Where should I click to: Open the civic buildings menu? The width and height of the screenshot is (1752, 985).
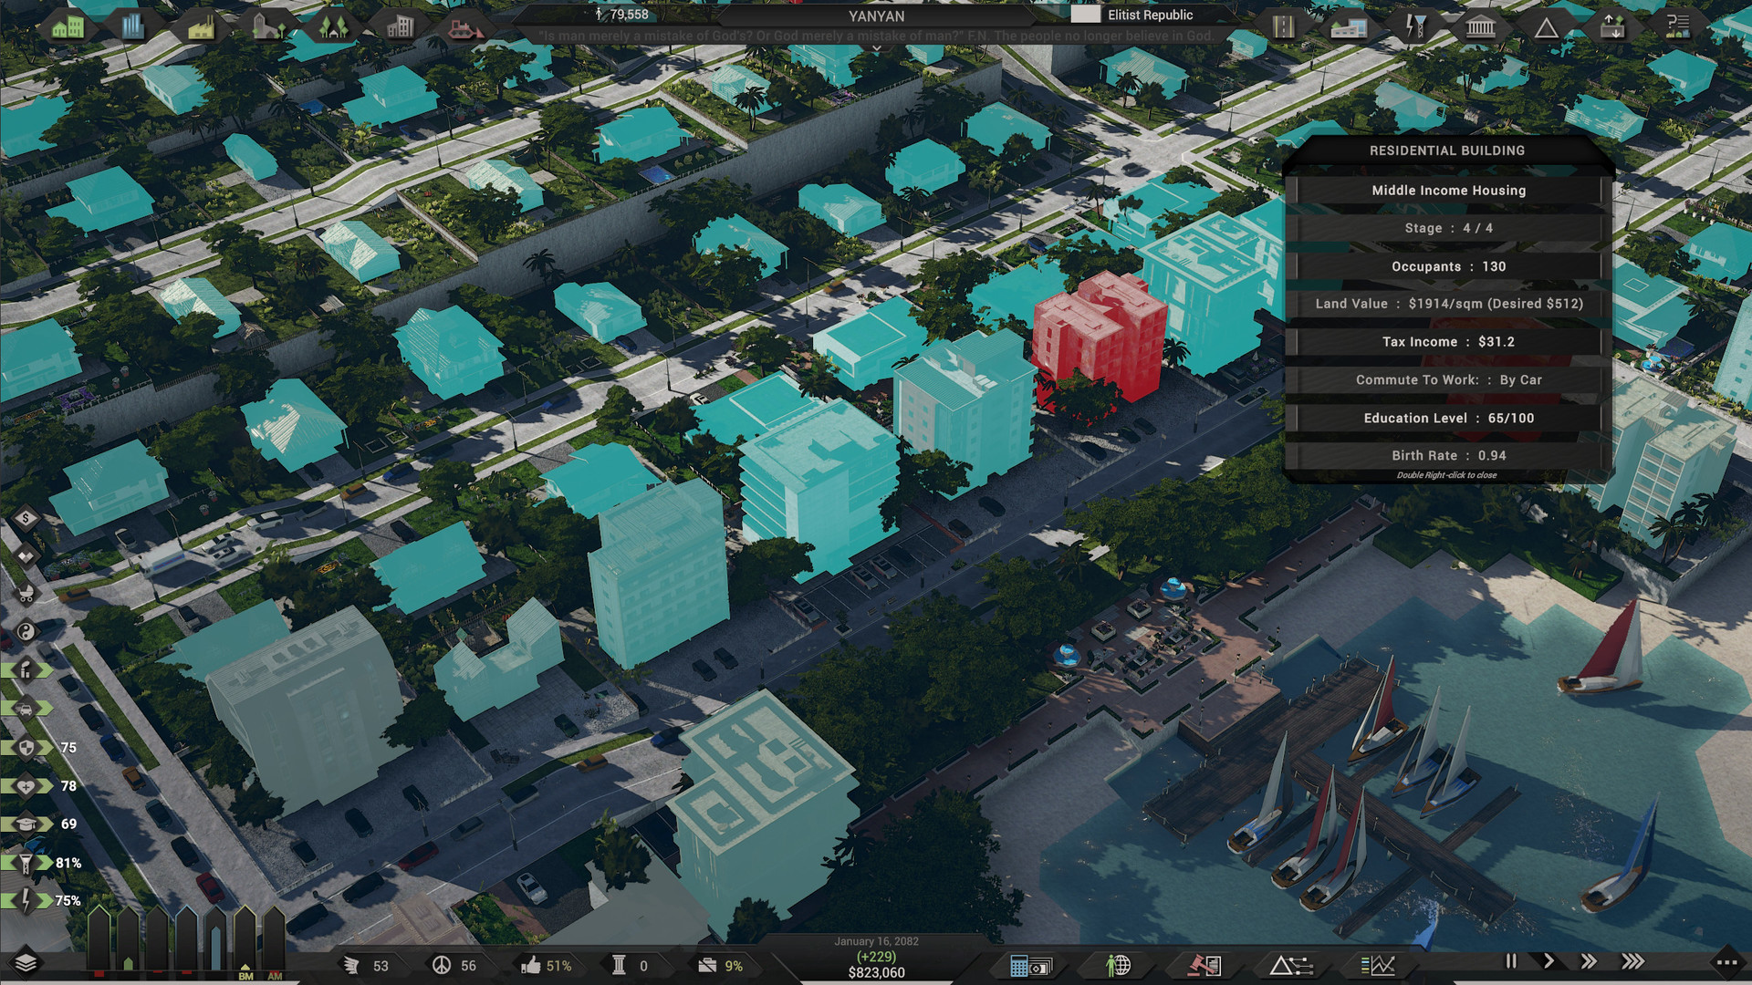pos(1480,27)
